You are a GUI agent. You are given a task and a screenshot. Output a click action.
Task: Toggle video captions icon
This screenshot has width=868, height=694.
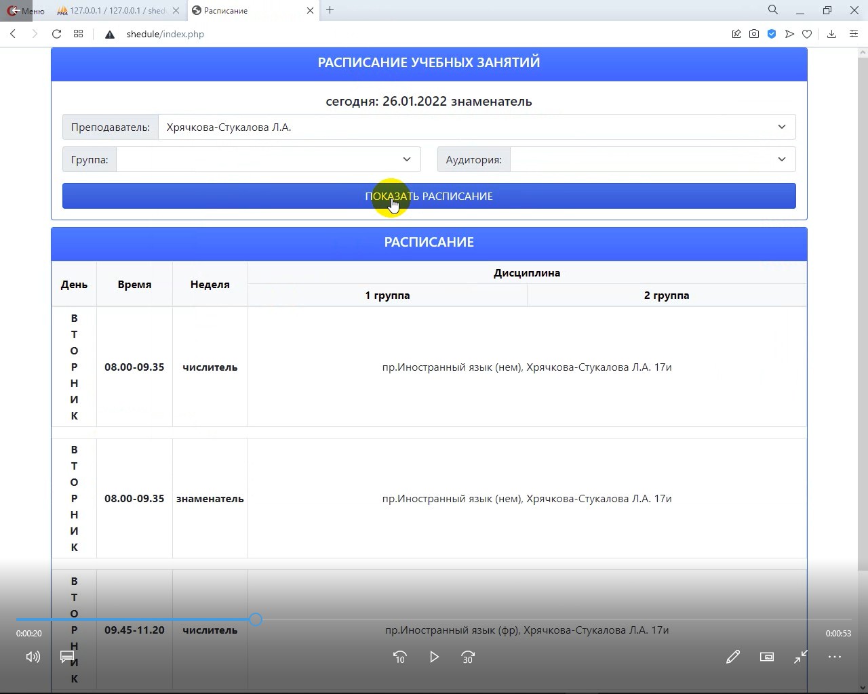pos(67,657)
